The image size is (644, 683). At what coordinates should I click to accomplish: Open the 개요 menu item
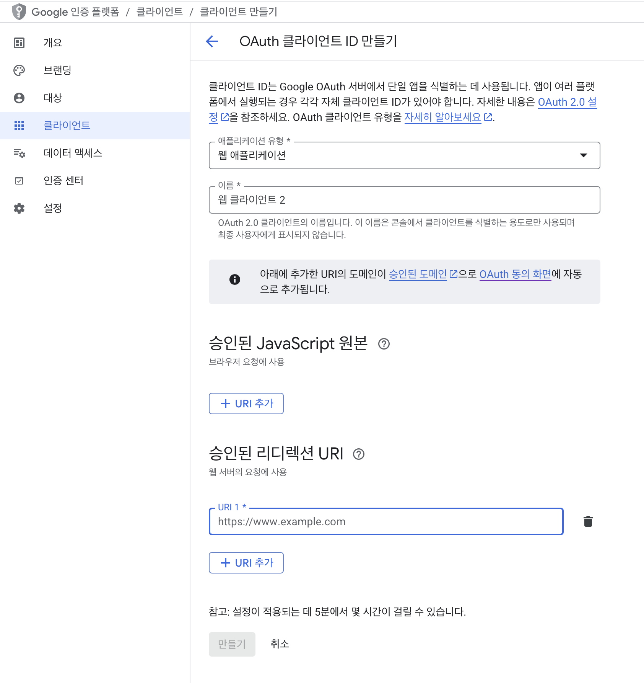(95, 43)
